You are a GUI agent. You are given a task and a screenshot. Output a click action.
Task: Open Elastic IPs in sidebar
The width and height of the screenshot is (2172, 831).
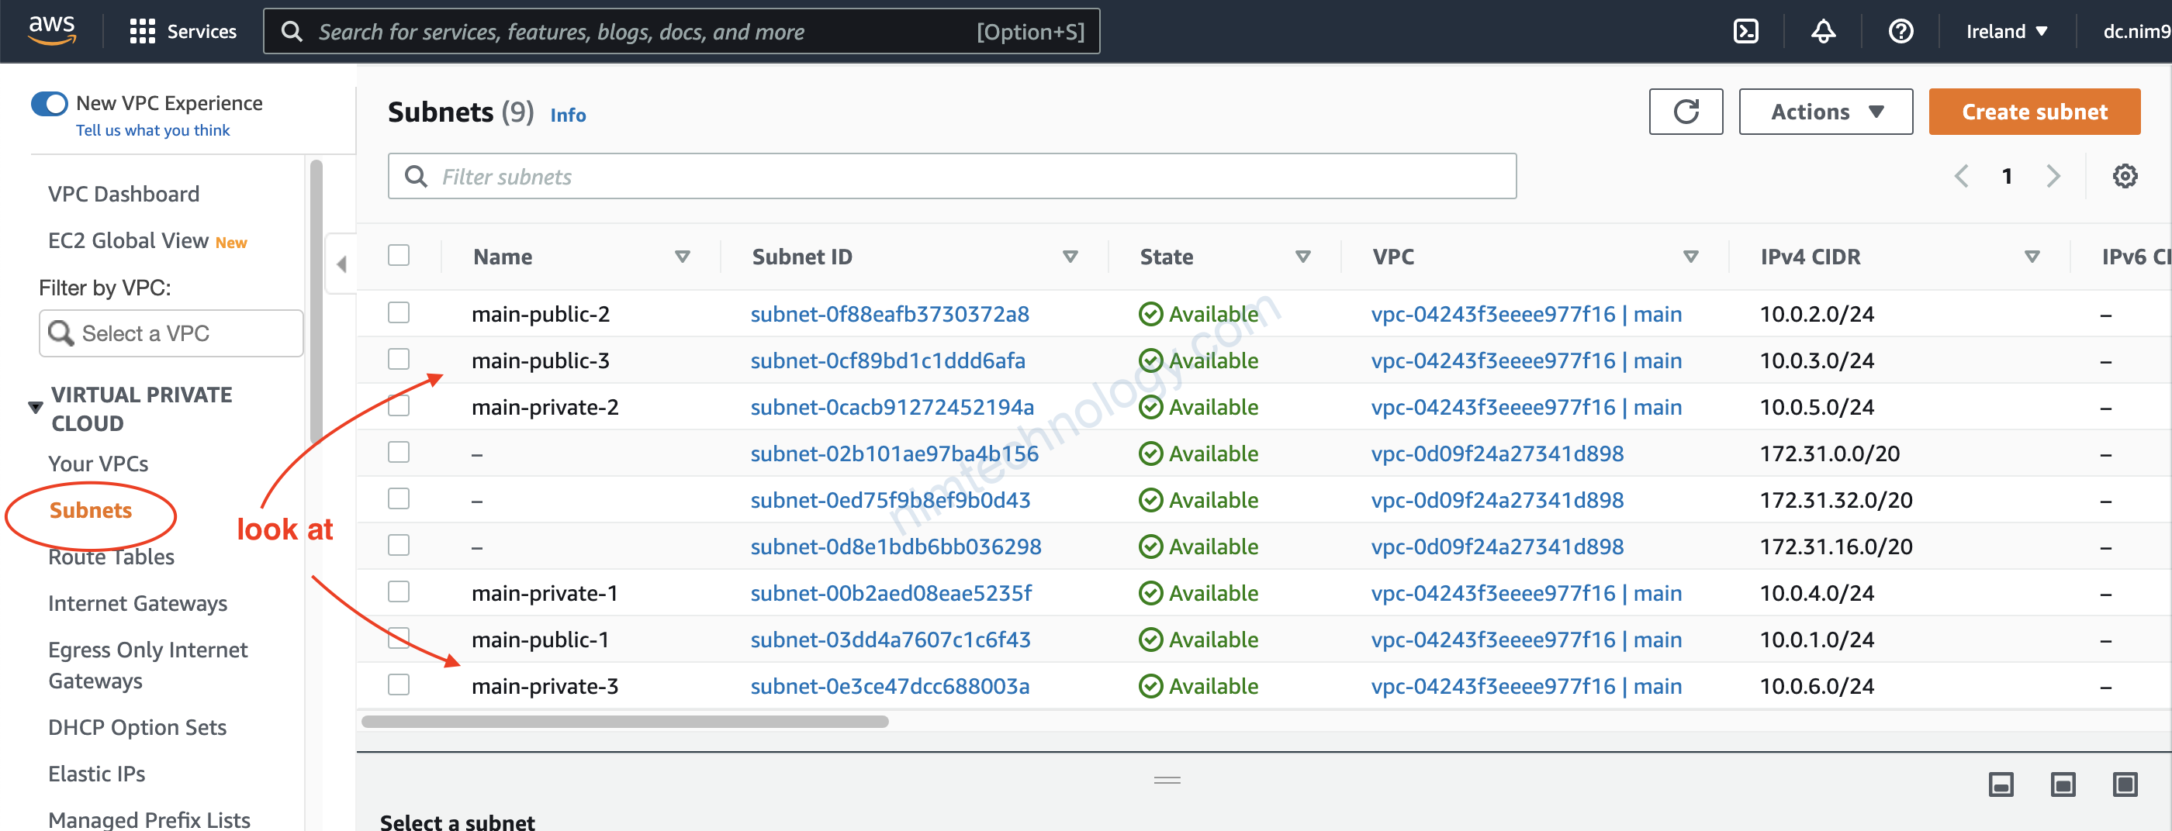(x=97, y=774)
